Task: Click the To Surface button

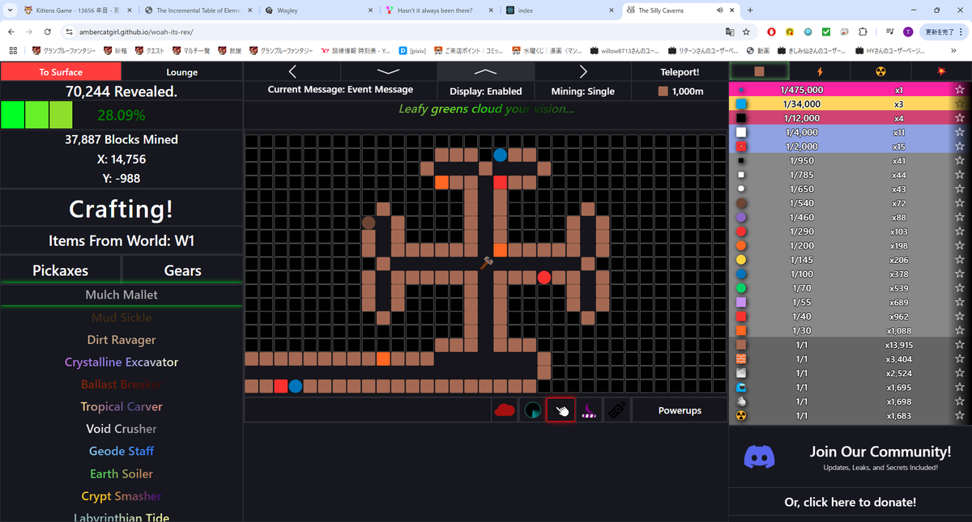Action: pos(60,71)
